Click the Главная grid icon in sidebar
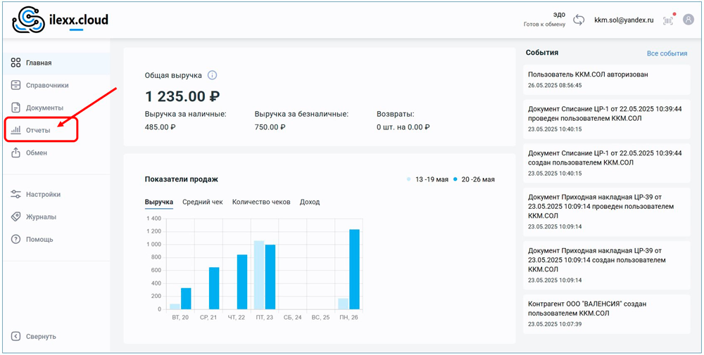This screenshot has height=355, width=704. 15,63
